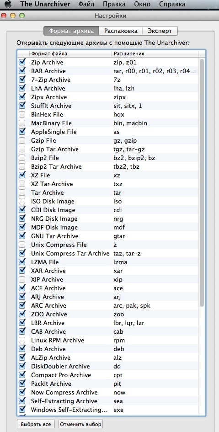
Task: Click the Расширения column header
Action: tap(155, 53)
